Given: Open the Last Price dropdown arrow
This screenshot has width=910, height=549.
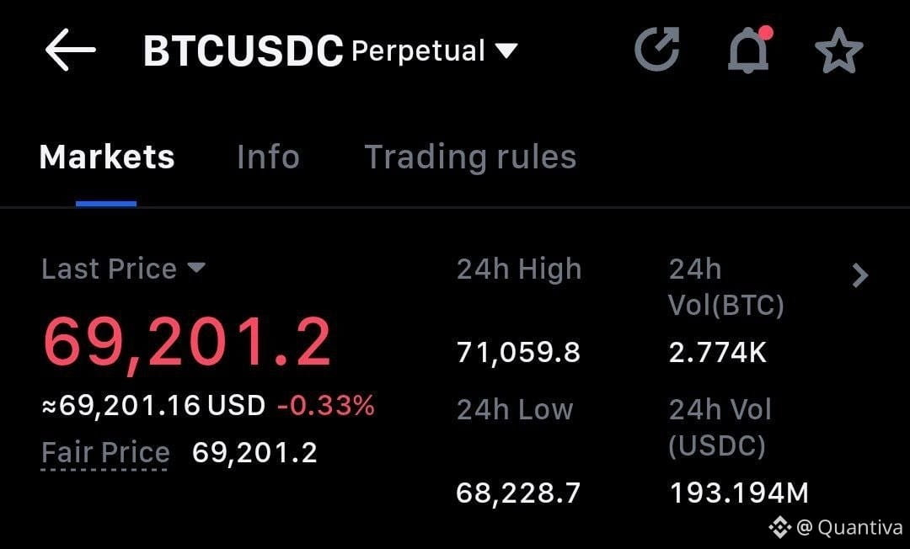Looking at the screenshot, I should (x=196, y=269).
